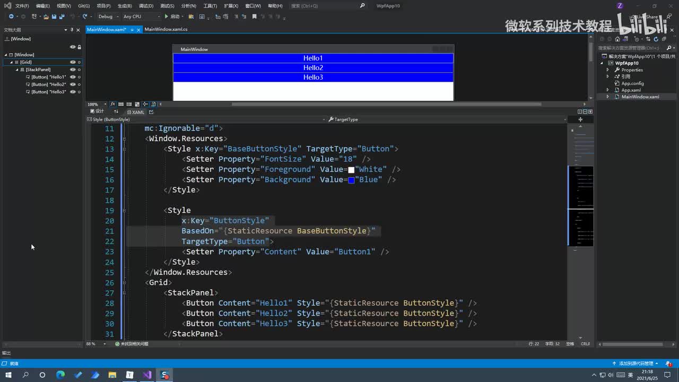Toggle visibility eye for the Grid row
Screen dimensions: 679x382
coord(73,62)
